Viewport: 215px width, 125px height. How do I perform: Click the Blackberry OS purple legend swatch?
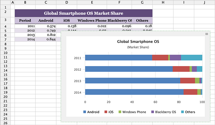click(x=152, y=112)
